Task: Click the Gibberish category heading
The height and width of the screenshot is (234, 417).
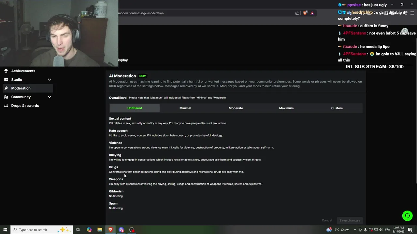Action: click(x=116, y=191)
